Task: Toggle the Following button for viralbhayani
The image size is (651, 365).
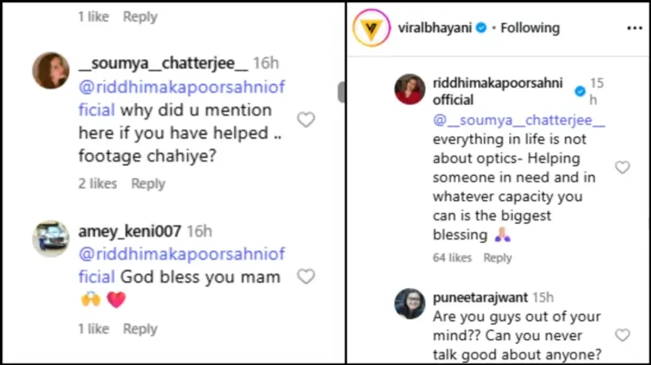Action: pos(530,28)
